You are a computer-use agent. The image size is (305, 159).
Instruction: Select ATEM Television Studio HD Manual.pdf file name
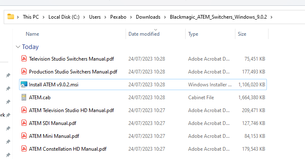(x=71, y=110)
